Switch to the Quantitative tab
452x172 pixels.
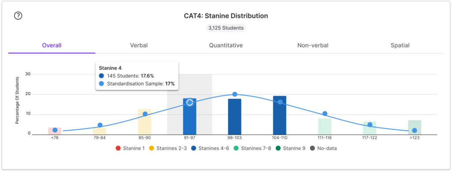coord(226,45)
